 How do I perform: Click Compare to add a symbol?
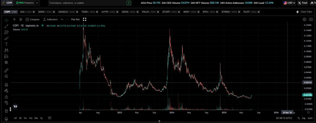coord(33,19)
